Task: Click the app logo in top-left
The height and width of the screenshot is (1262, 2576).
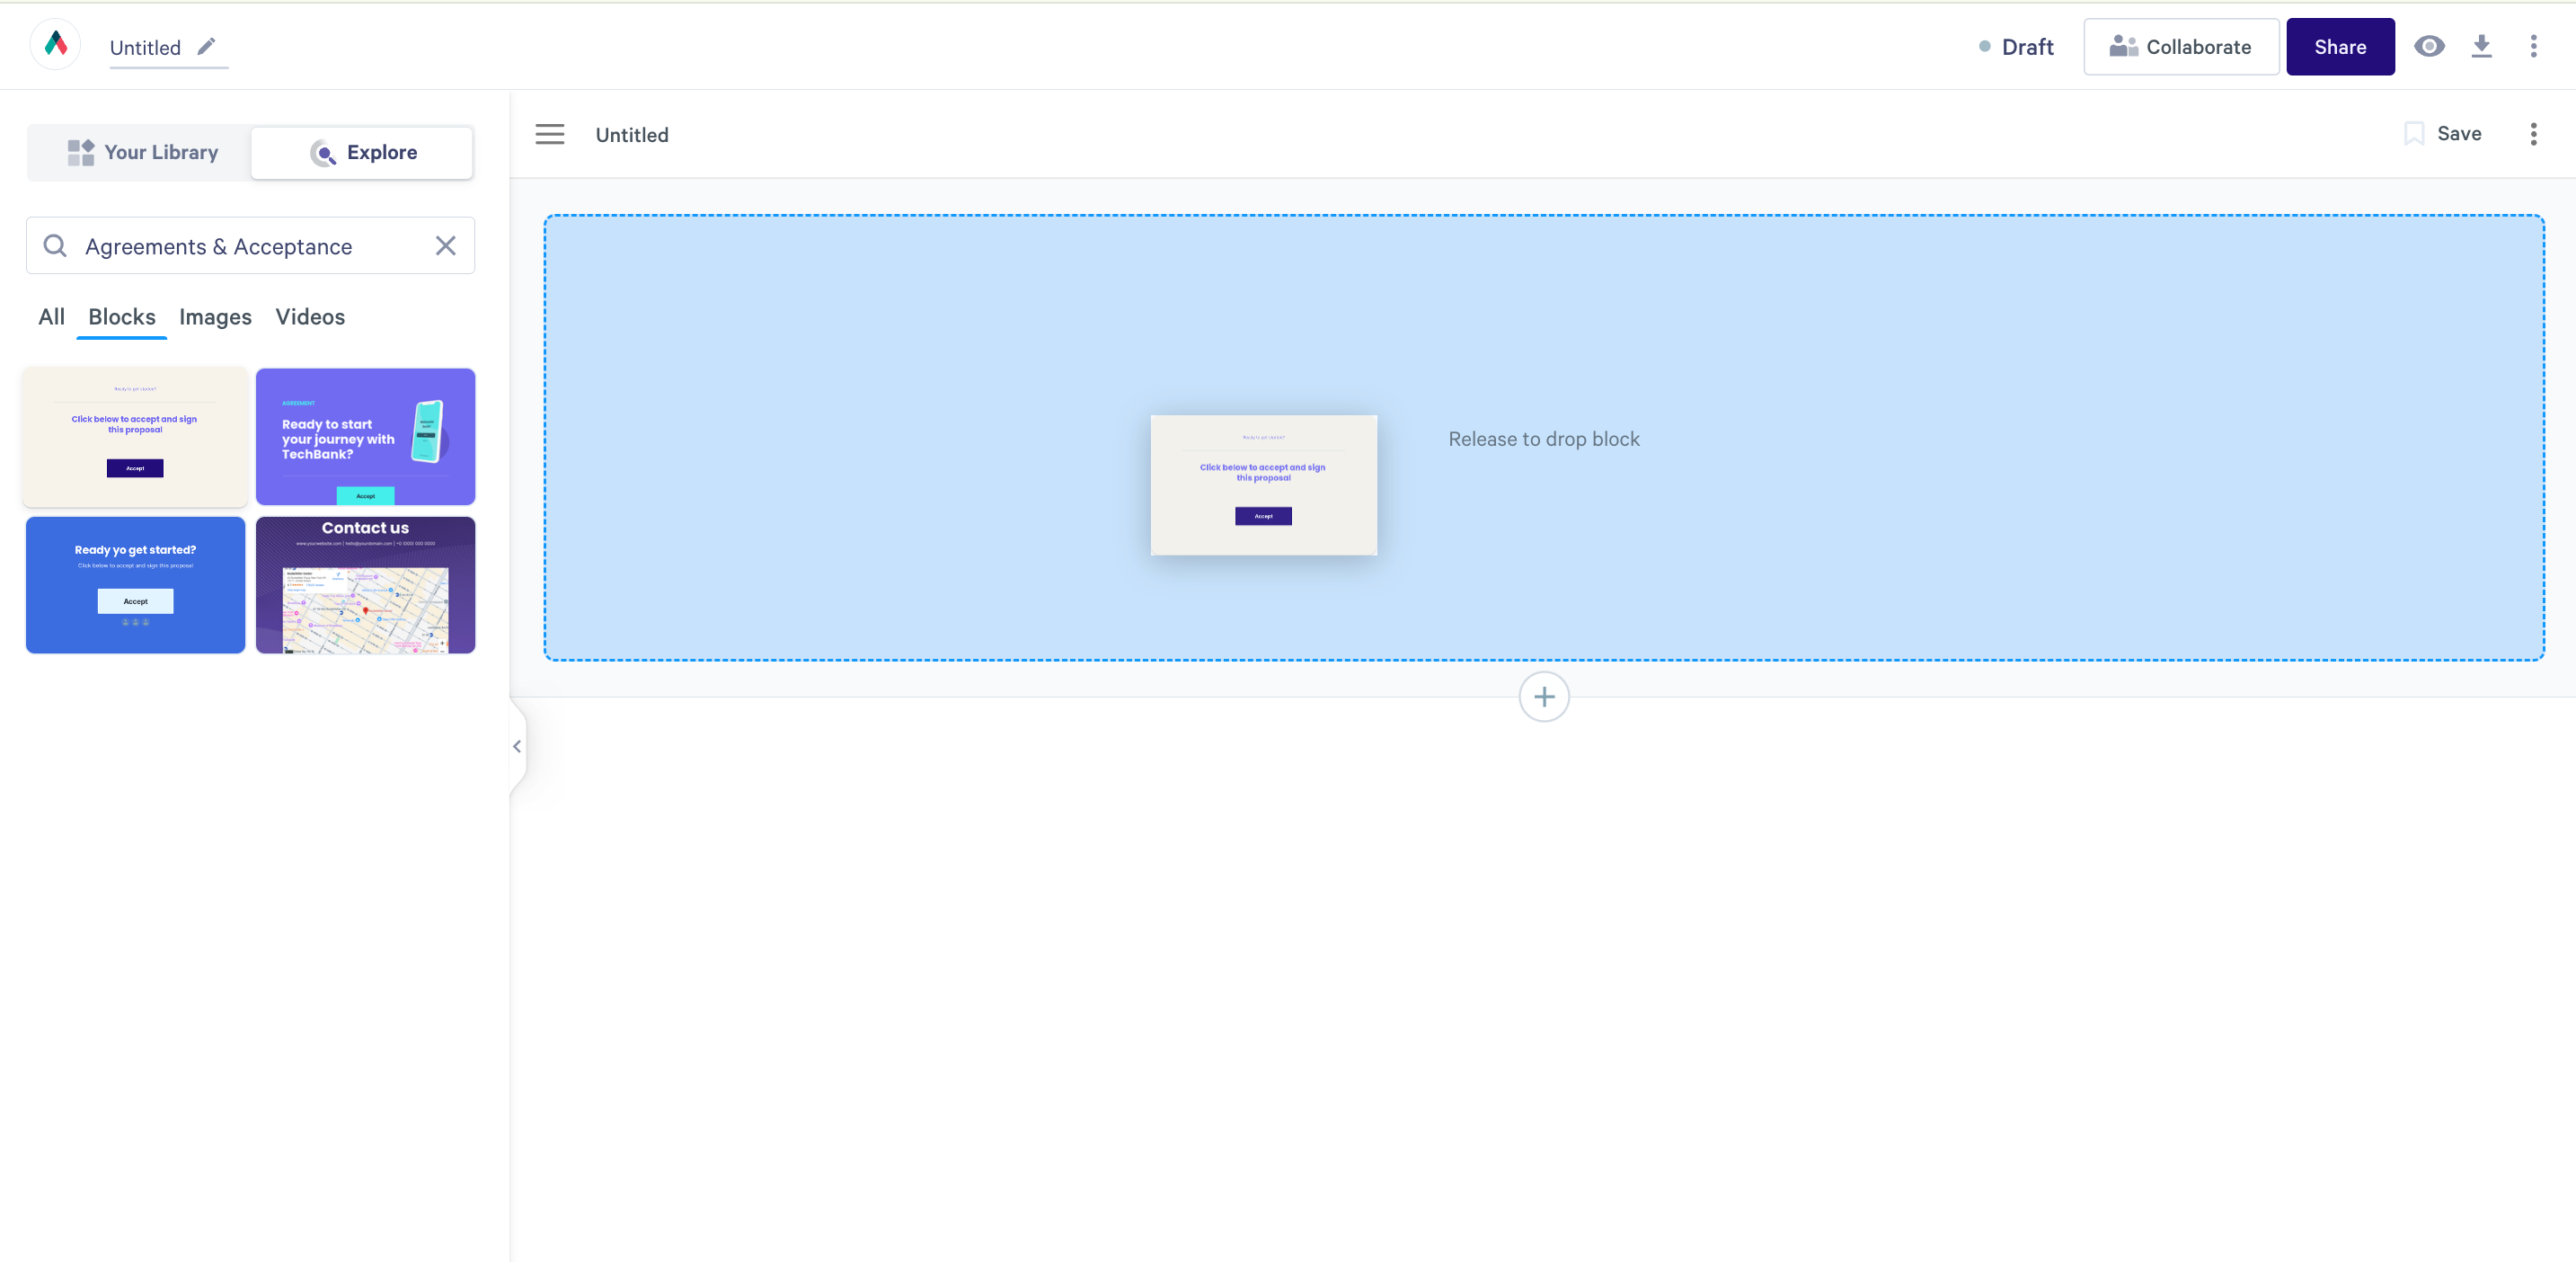Action: [56, 44]
